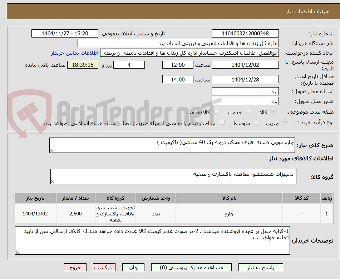Toggle the 'اسناد خزانه اسلامی' payment checkbox

(222, 122)
